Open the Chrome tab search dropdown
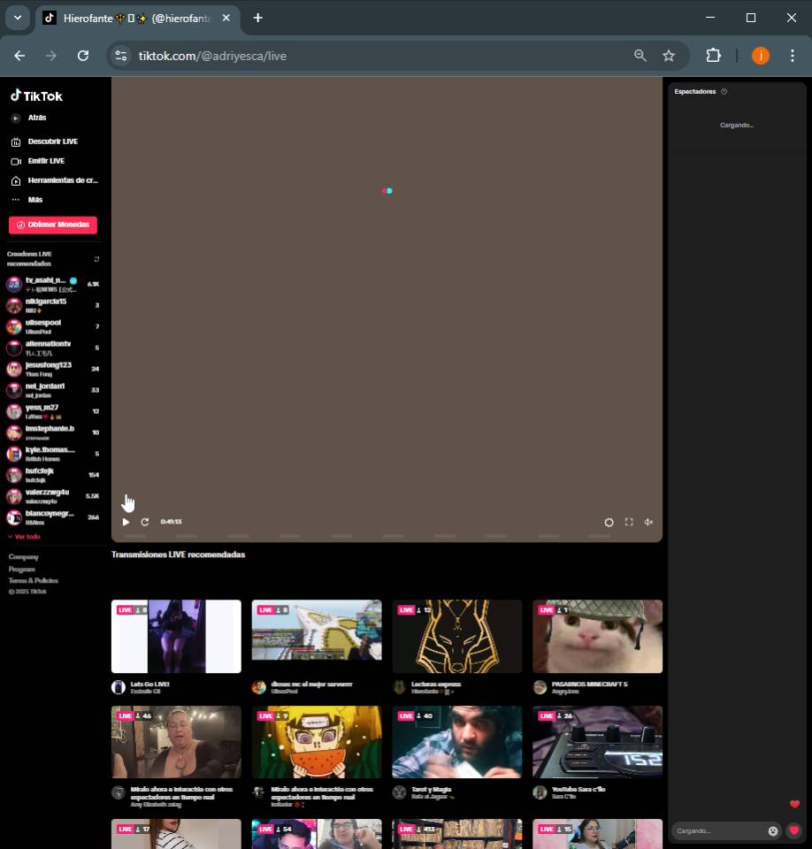Image resolution: width=812 pixels, height=849 pixels. click(x=17, y=18)
